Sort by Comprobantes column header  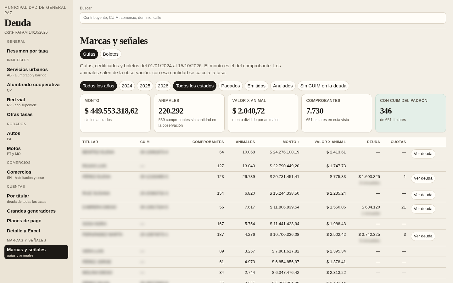(x=208, y=142)
